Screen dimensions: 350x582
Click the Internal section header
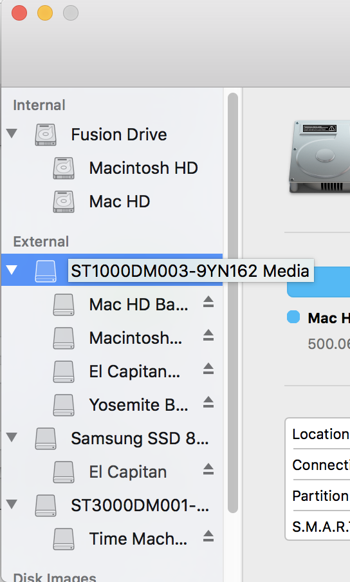click(39, 105)
